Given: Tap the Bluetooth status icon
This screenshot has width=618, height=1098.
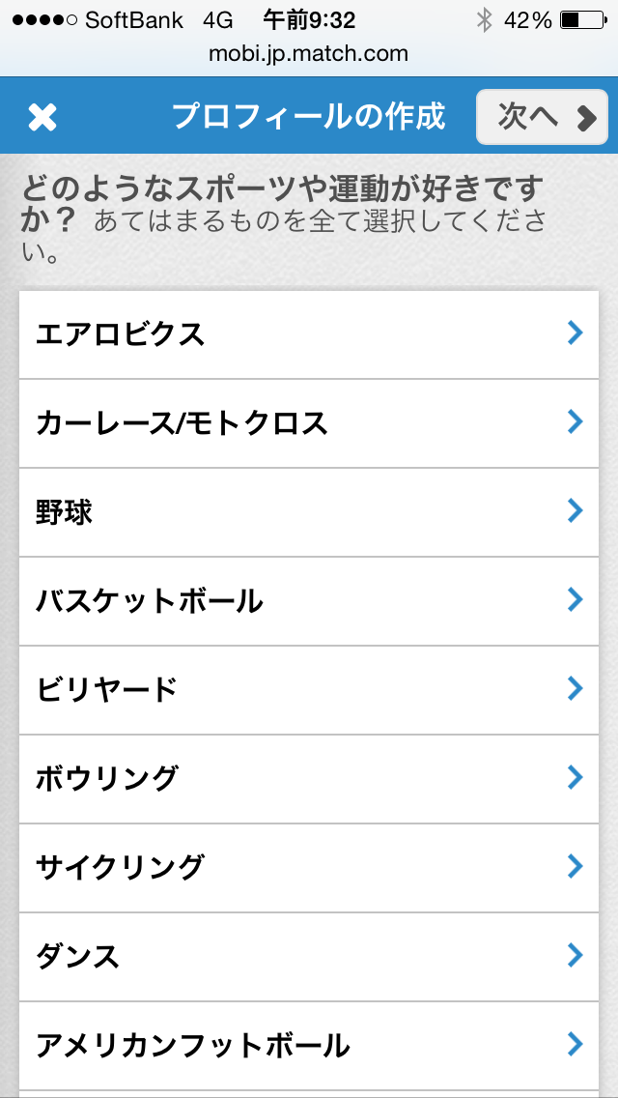Looking at the screenshot, I should (484, 19).
